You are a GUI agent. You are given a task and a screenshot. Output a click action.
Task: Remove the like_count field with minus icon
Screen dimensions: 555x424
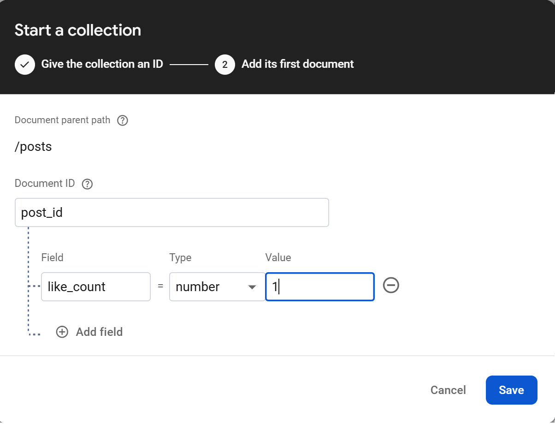pos(391,286)
